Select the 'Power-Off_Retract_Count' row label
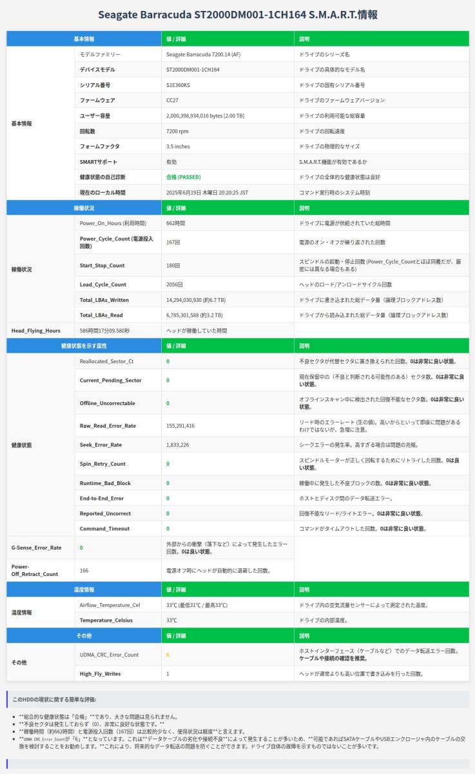Image resolution: width=475 pixels, height=774 pixels. (35, 570)
